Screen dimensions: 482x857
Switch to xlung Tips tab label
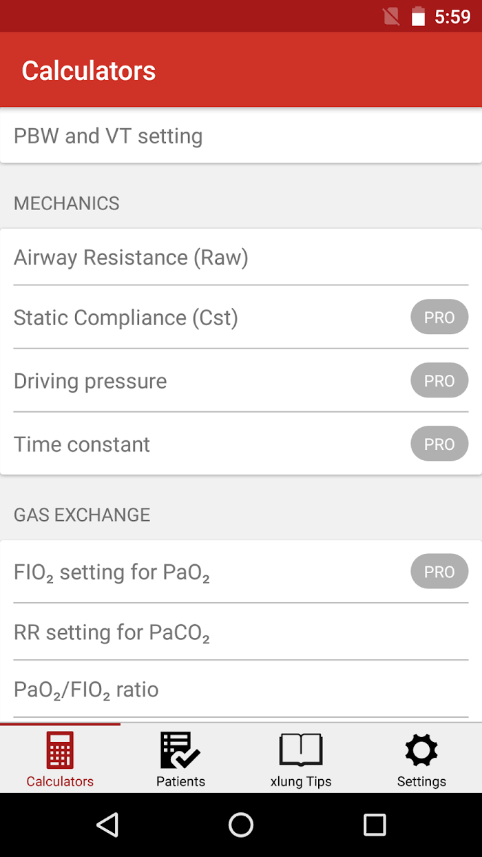tap(301, 781)
